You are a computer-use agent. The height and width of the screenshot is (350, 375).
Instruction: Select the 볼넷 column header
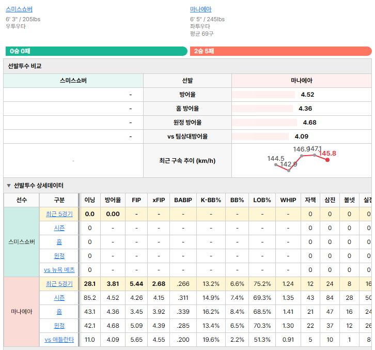(349, 200)
